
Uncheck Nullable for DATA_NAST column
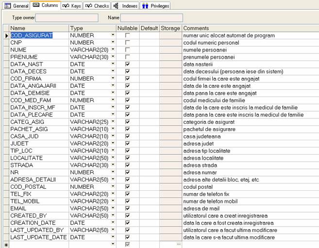coord(127,64)
